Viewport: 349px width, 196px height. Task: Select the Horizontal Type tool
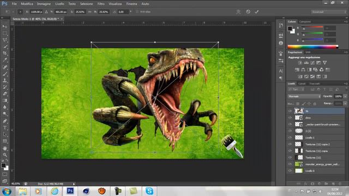coord(5,128)
